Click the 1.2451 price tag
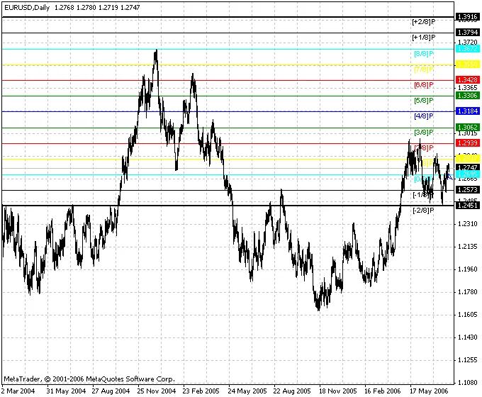The image size is (482, 397). click(467, 206)
